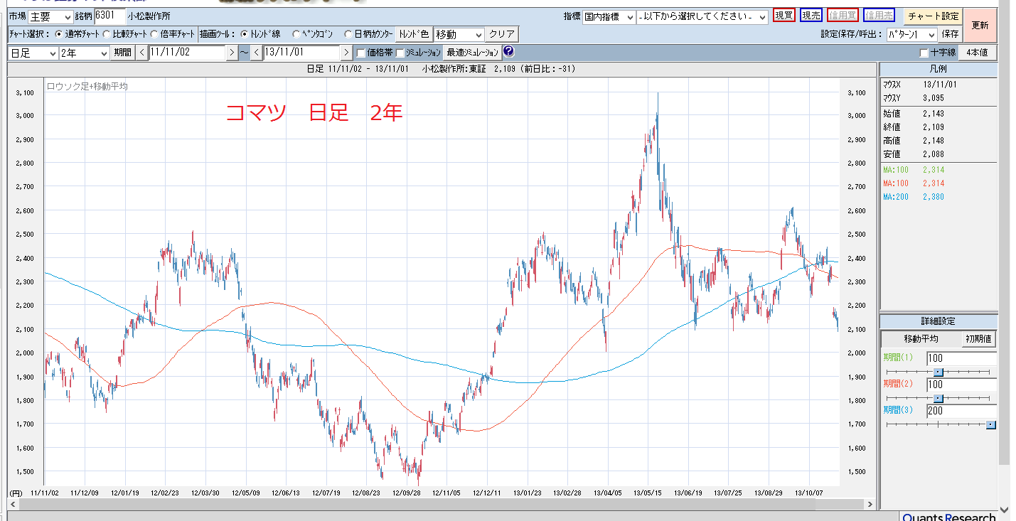
Task: Click the 初期値 reset button
Action: point(979,340)
